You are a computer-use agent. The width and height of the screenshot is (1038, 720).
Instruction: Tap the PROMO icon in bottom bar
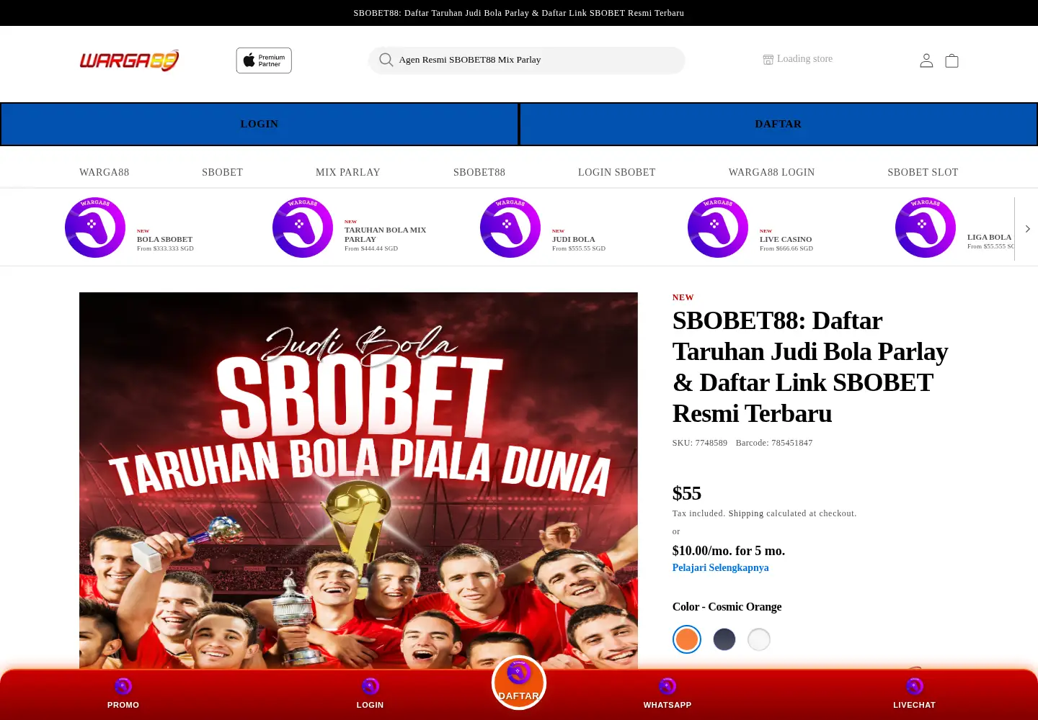tap(123, 686)
